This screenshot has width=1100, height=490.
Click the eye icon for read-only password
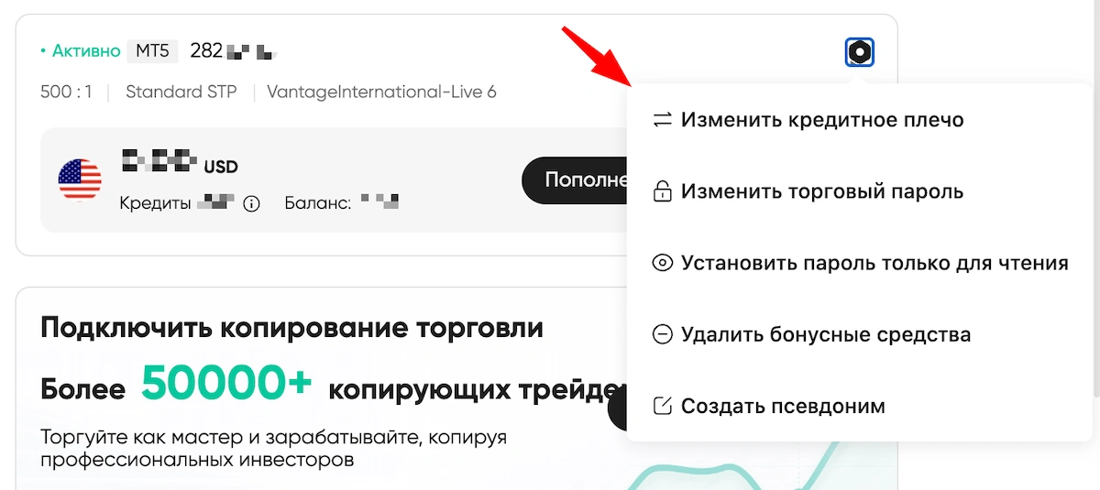pyautogui.click(x=662, y=263)
